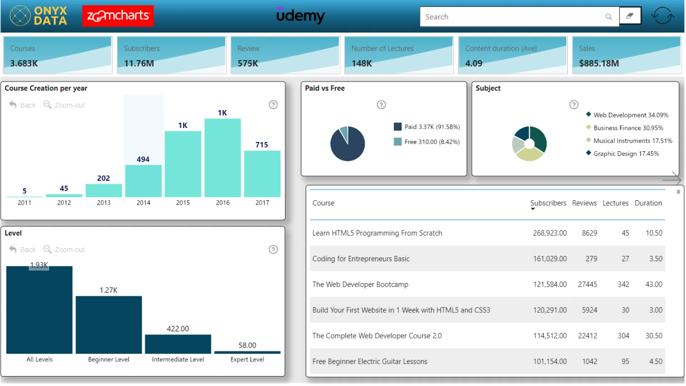Click reviews value 27445
This screenshot has width=686, height=386.
point(587,284)
